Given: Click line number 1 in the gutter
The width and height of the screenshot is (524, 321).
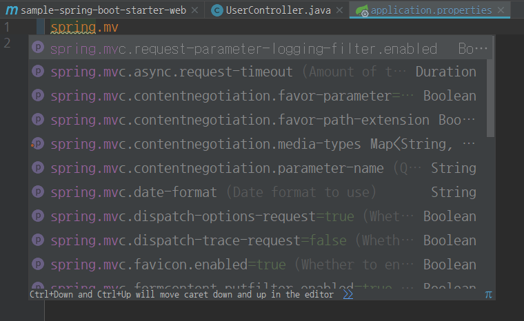Looking at the screenshot, I should [7, 28].
